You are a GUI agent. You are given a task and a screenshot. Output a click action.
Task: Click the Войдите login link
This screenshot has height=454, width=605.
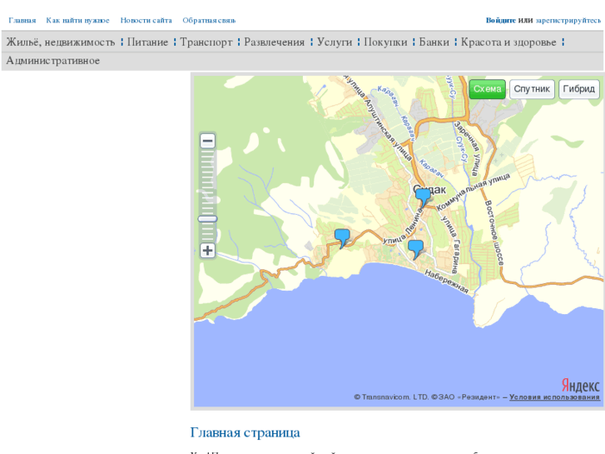click(x=500, y=21)
